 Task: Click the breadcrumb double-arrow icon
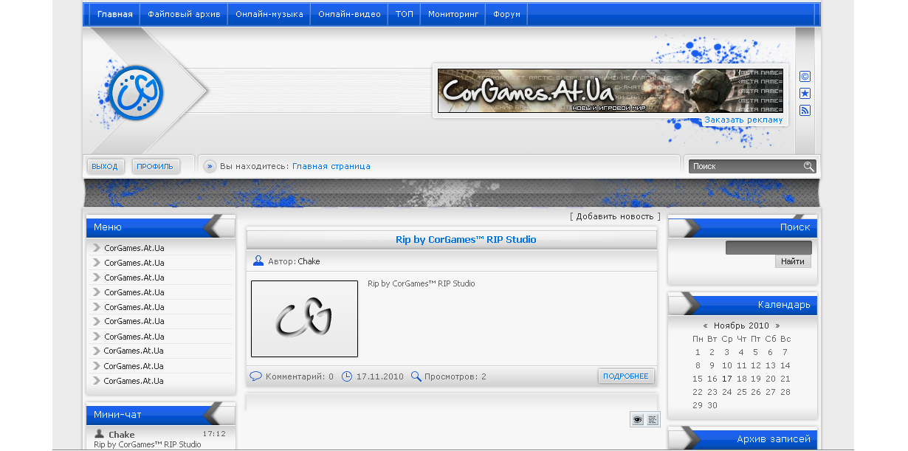tap(210, 167)
